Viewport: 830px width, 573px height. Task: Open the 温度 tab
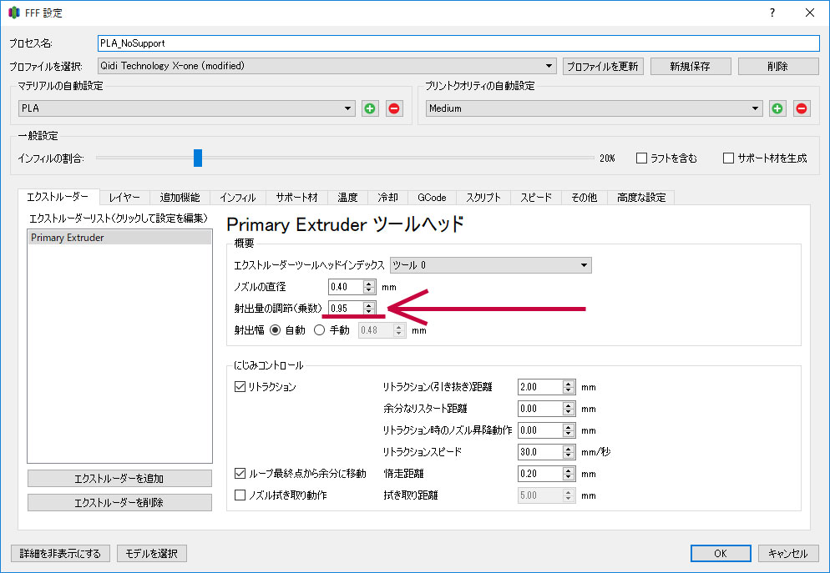(x=347, y=198)
